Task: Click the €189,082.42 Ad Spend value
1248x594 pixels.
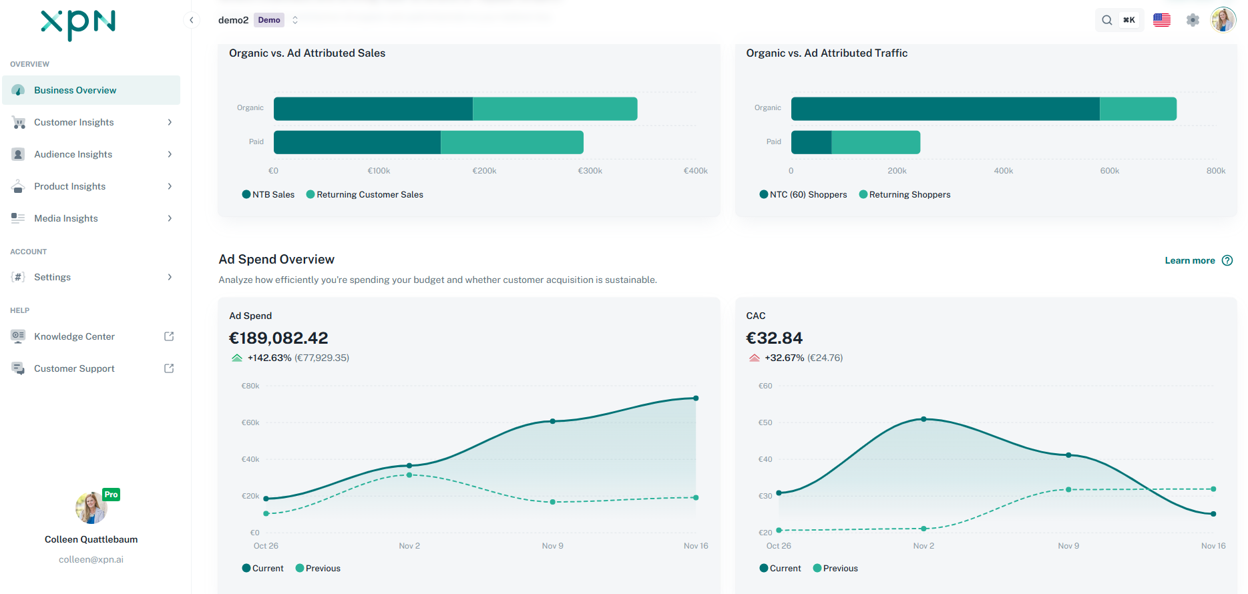Action: point(278,338)
